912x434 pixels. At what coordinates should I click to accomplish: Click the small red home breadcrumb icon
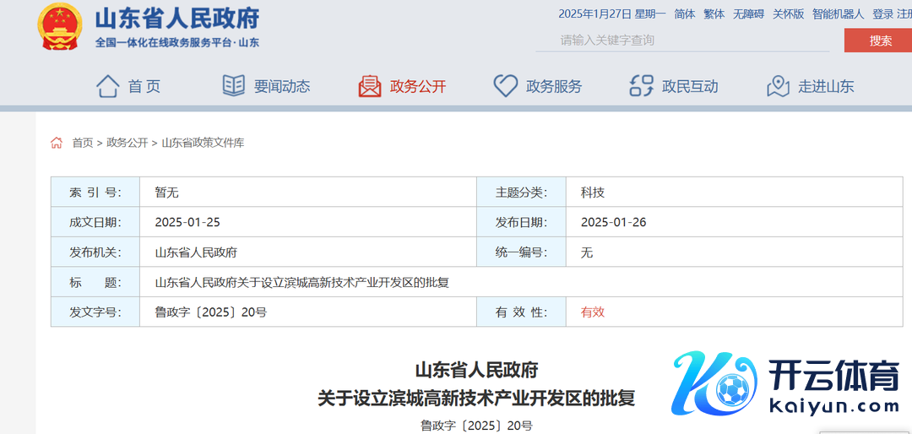pos(57,143)
